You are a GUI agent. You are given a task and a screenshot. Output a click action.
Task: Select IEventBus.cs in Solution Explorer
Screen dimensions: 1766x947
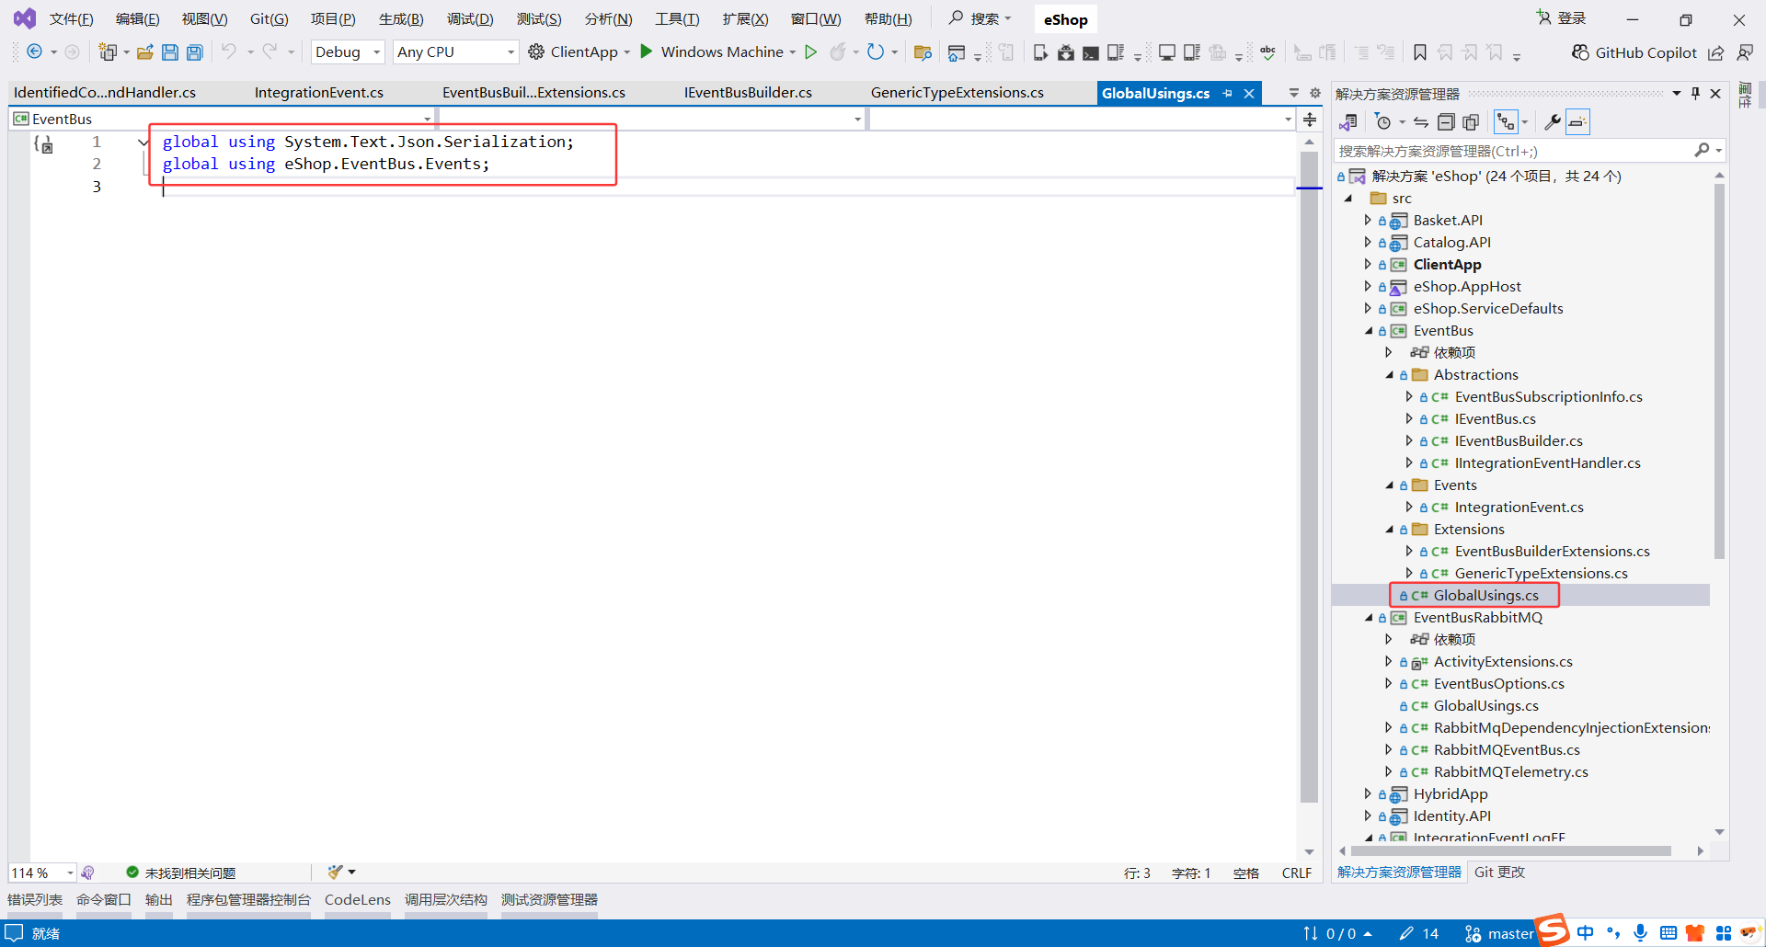tap(1495, 419)
